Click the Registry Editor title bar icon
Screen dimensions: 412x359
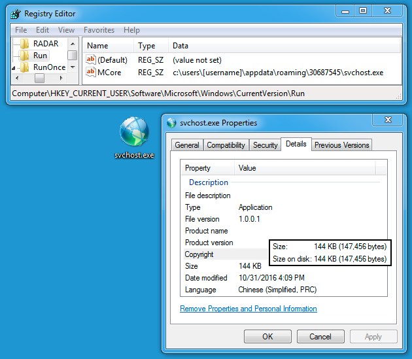[x=16, y=13]
